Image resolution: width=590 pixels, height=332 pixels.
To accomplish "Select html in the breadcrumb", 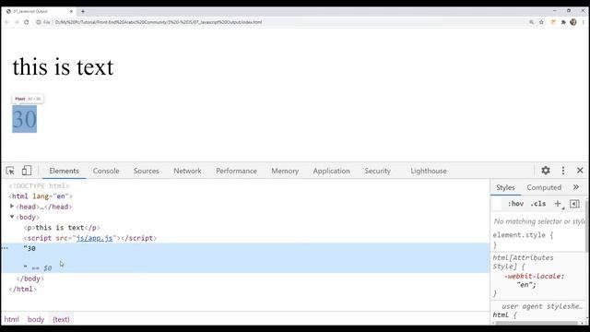I will click(x=12, y=319).
